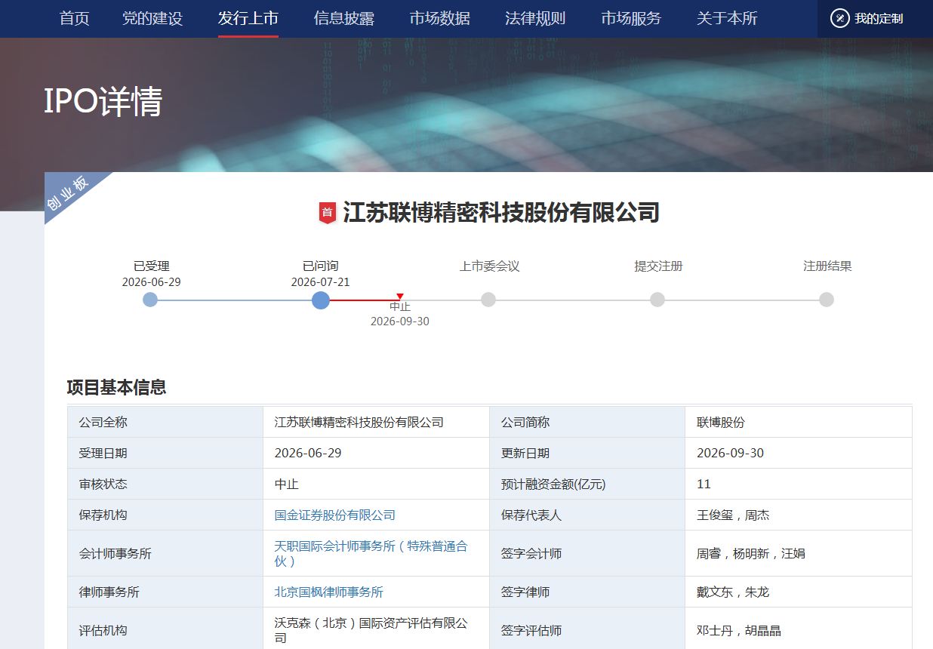Click the 联博股份 short name cell
Screen dimensions: 933x649
pyautogui.click(x=799, y=423)
